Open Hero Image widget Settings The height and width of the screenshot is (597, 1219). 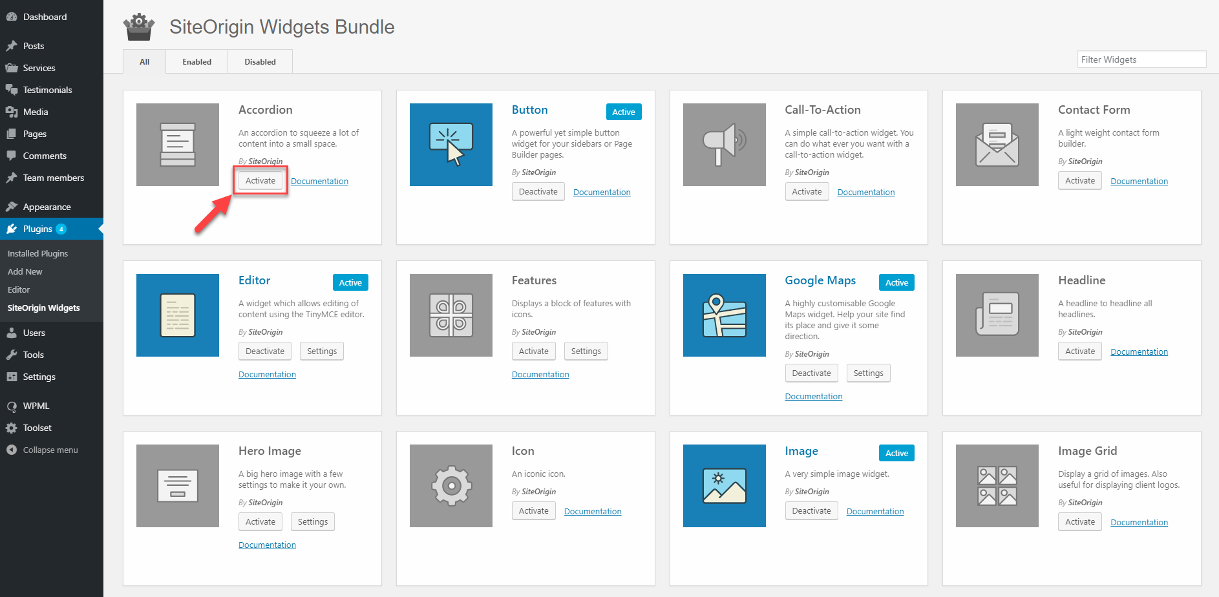point(313,522)
